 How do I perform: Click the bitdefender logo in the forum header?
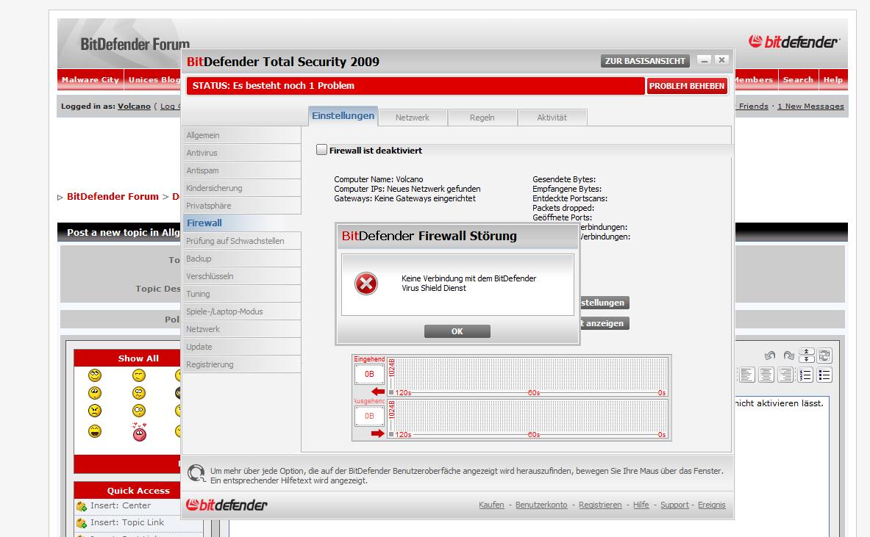pos(794,42)
